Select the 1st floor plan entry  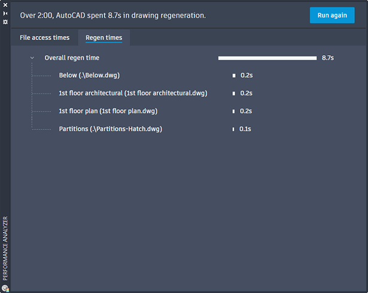point(108,111)
